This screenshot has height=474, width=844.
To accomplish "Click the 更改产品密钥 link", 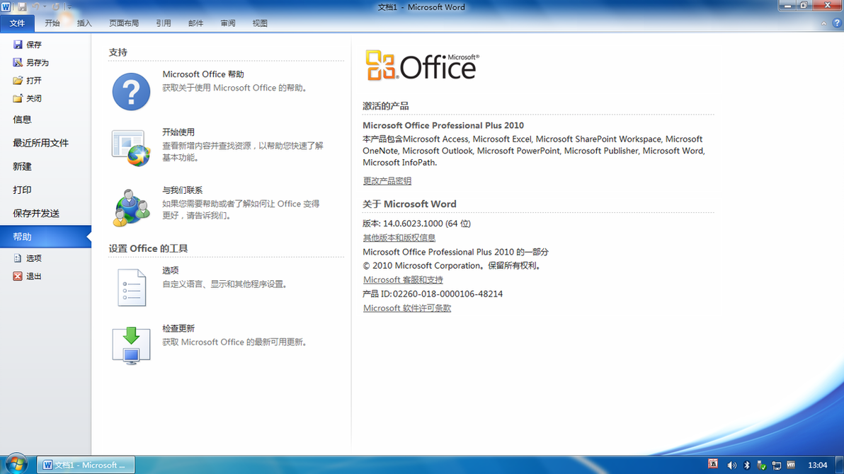I will tap(387, 181).
